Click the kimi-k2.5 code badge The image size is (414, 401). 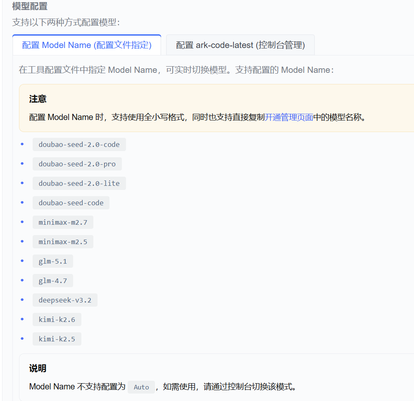[57, 339]
